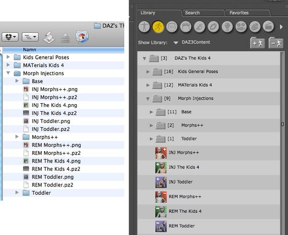Viewport: 288px width, 235px height.
Task: Switch to the Library tab
Action: point(148,12)
